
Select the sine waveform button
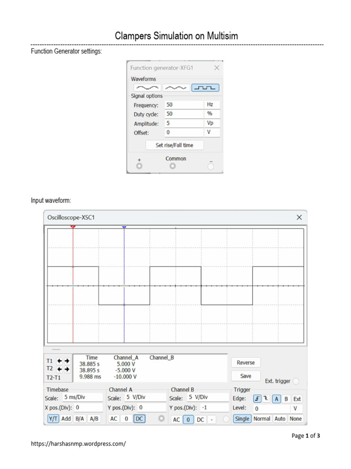coord(148,88)
